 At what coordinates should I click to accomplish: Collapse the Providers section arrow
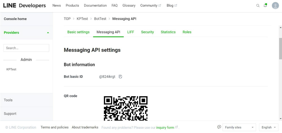[48, 33]
